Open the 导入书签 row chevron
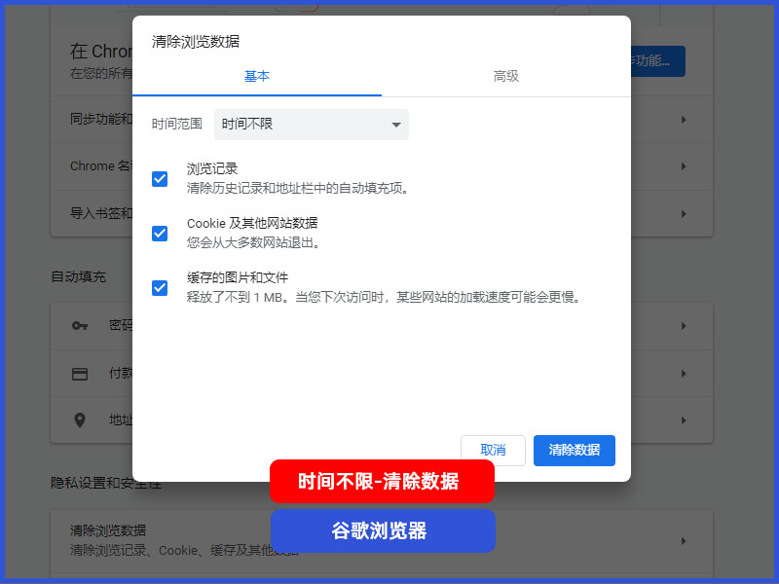The width and height of the screenshot is (779, 584). 684,213
